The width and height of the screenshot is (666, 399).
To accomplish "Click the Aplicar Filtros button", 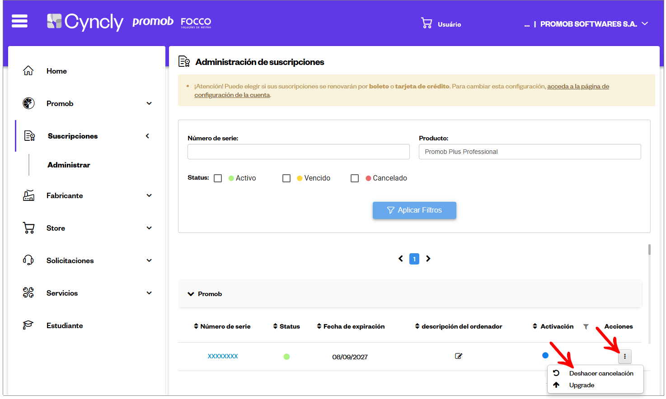I will point(414,210).
